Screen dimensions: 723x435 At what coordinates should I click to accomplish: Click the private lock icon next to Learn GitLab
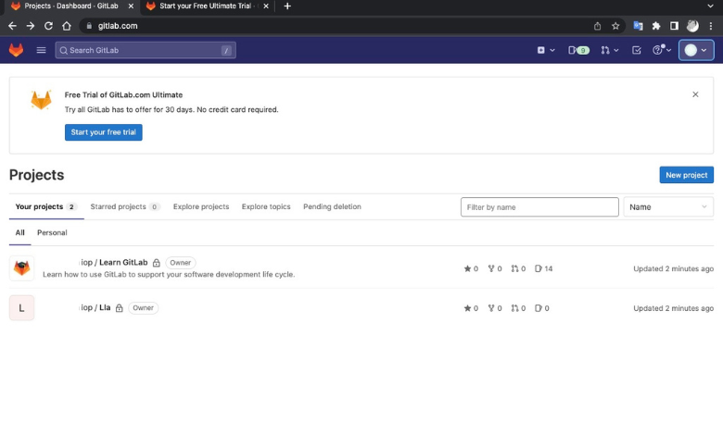pyautogui.click(x=157, y=263)
